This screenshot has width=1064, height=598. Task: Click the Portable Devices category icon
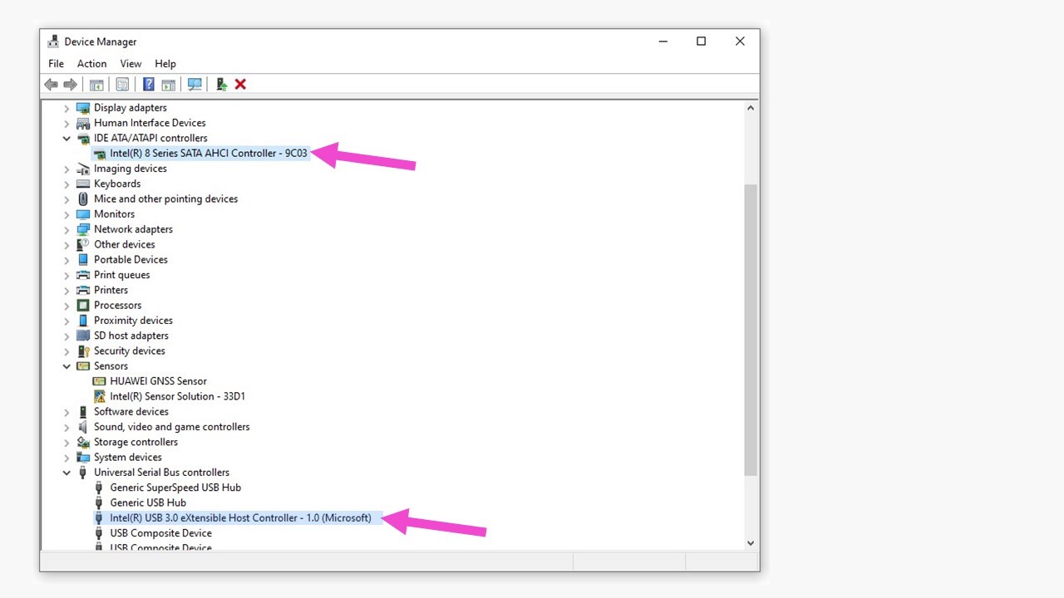(83, 259)
